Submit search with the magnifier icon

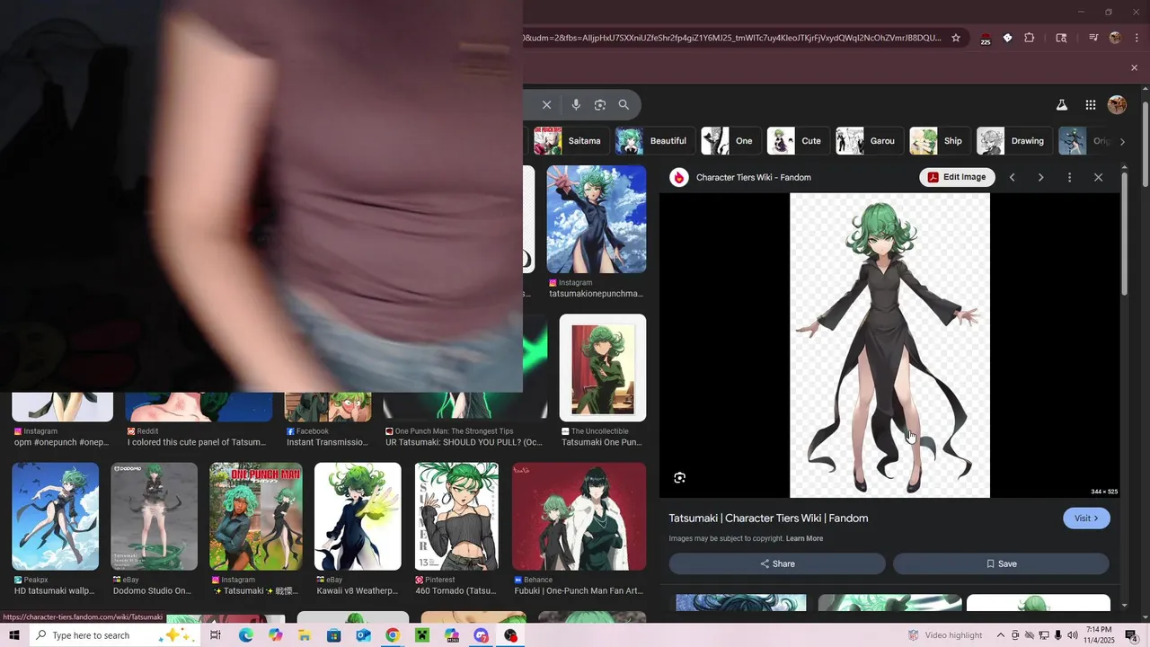tap(624, 104)
